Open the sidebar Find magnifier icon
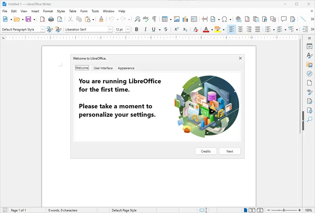This screenshot has height=213, width=315. (309, 119)
